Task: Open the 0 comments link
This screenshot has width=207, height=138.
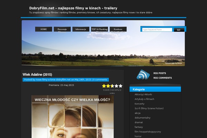Action: point(100,80)
